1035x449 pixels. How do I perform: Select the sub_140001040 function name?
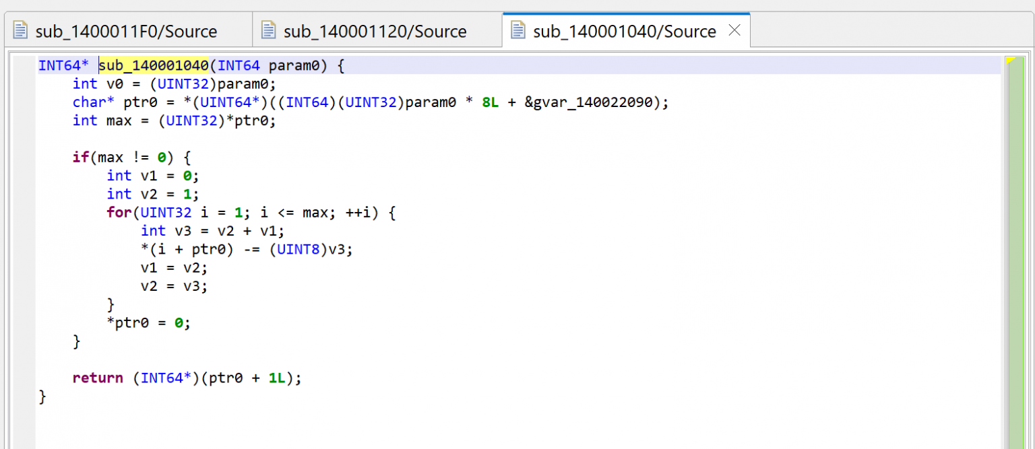155,65
